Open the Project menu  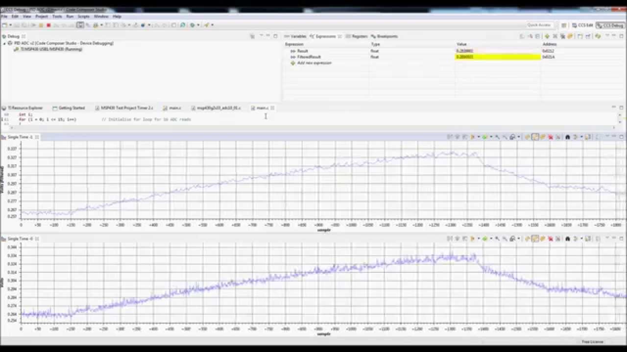click(x=41, y=16)
